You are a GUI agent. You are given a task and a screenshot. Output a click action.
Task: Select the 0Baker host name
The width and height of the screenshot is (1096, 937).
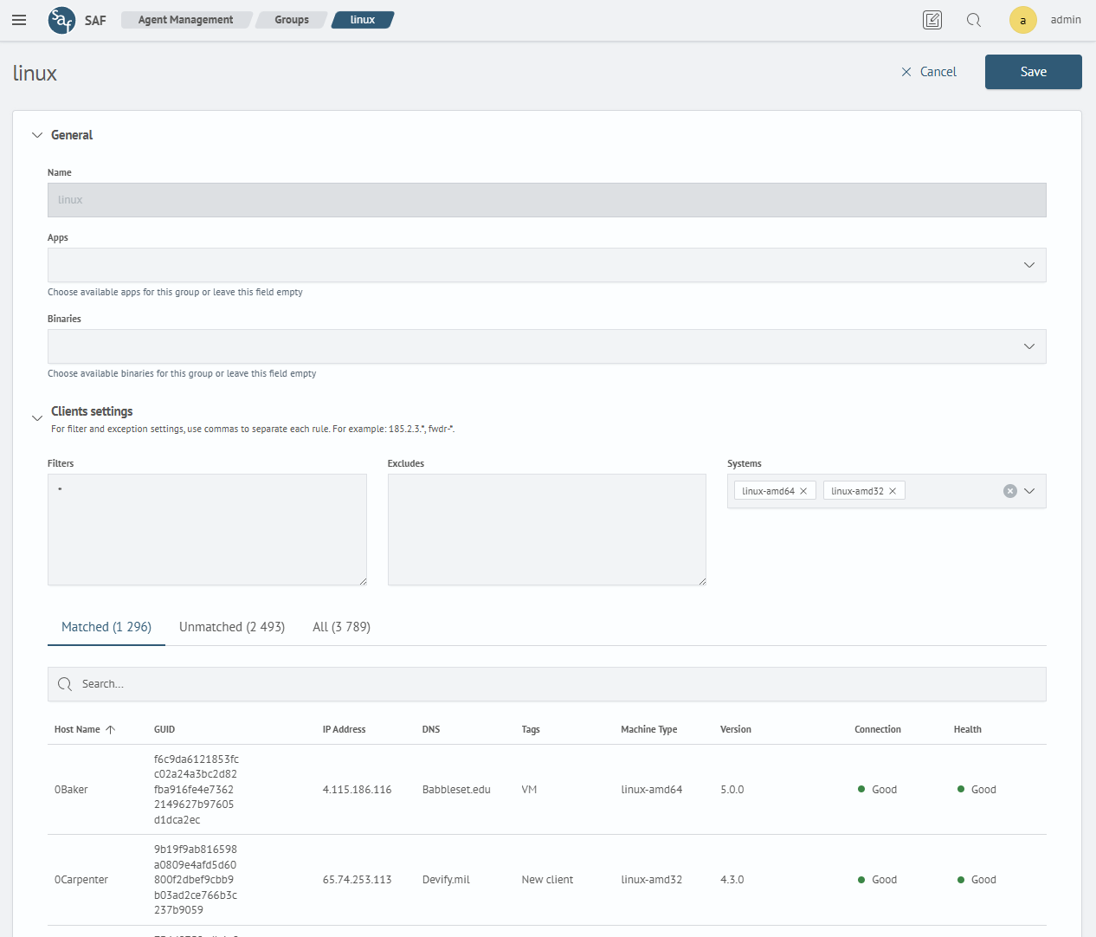[71, 790]
